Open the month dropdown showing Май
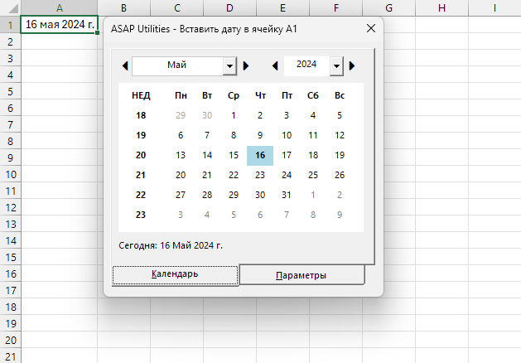Screen dimensions: 521x363 tap(229, 66)
